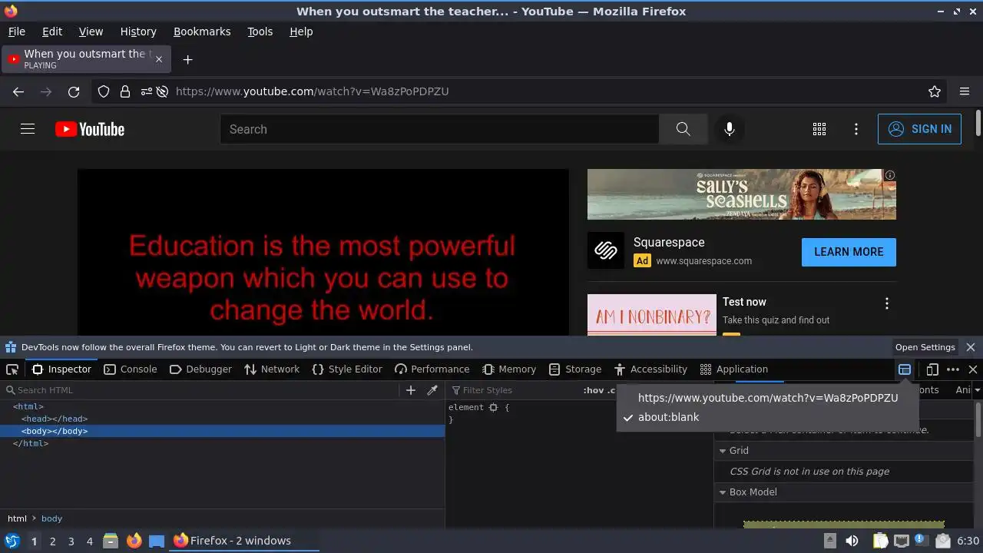Click the ad info icon on banner
Image resolution: width=983 pixels, height=553 pixels.
click(x=890, y=175)
